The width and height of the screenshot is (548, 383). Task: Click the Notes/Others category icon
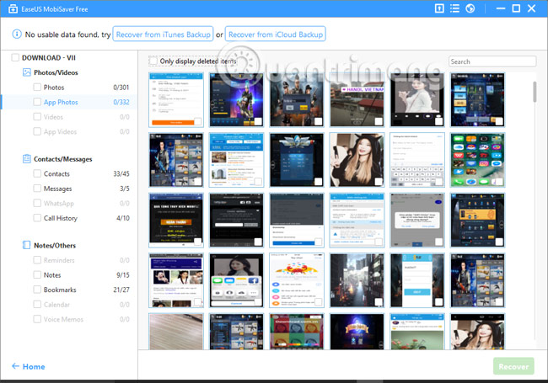(x=27, y=246)
